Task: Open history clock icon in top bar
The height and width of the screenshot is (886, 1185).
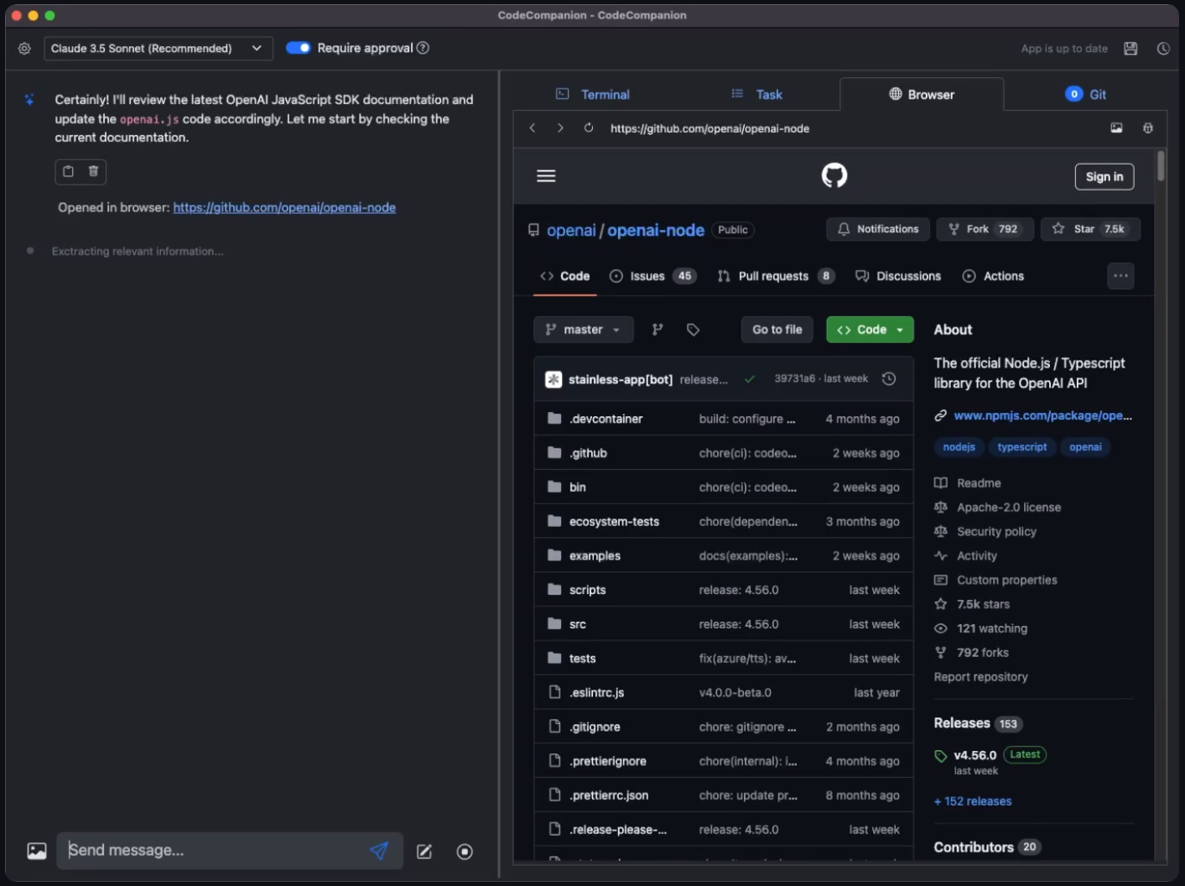Action: [x=1163, y=49]
